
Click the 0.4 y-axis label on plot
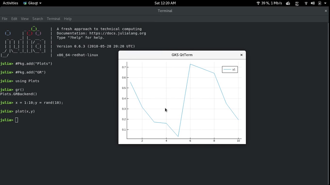pos(124,98)
